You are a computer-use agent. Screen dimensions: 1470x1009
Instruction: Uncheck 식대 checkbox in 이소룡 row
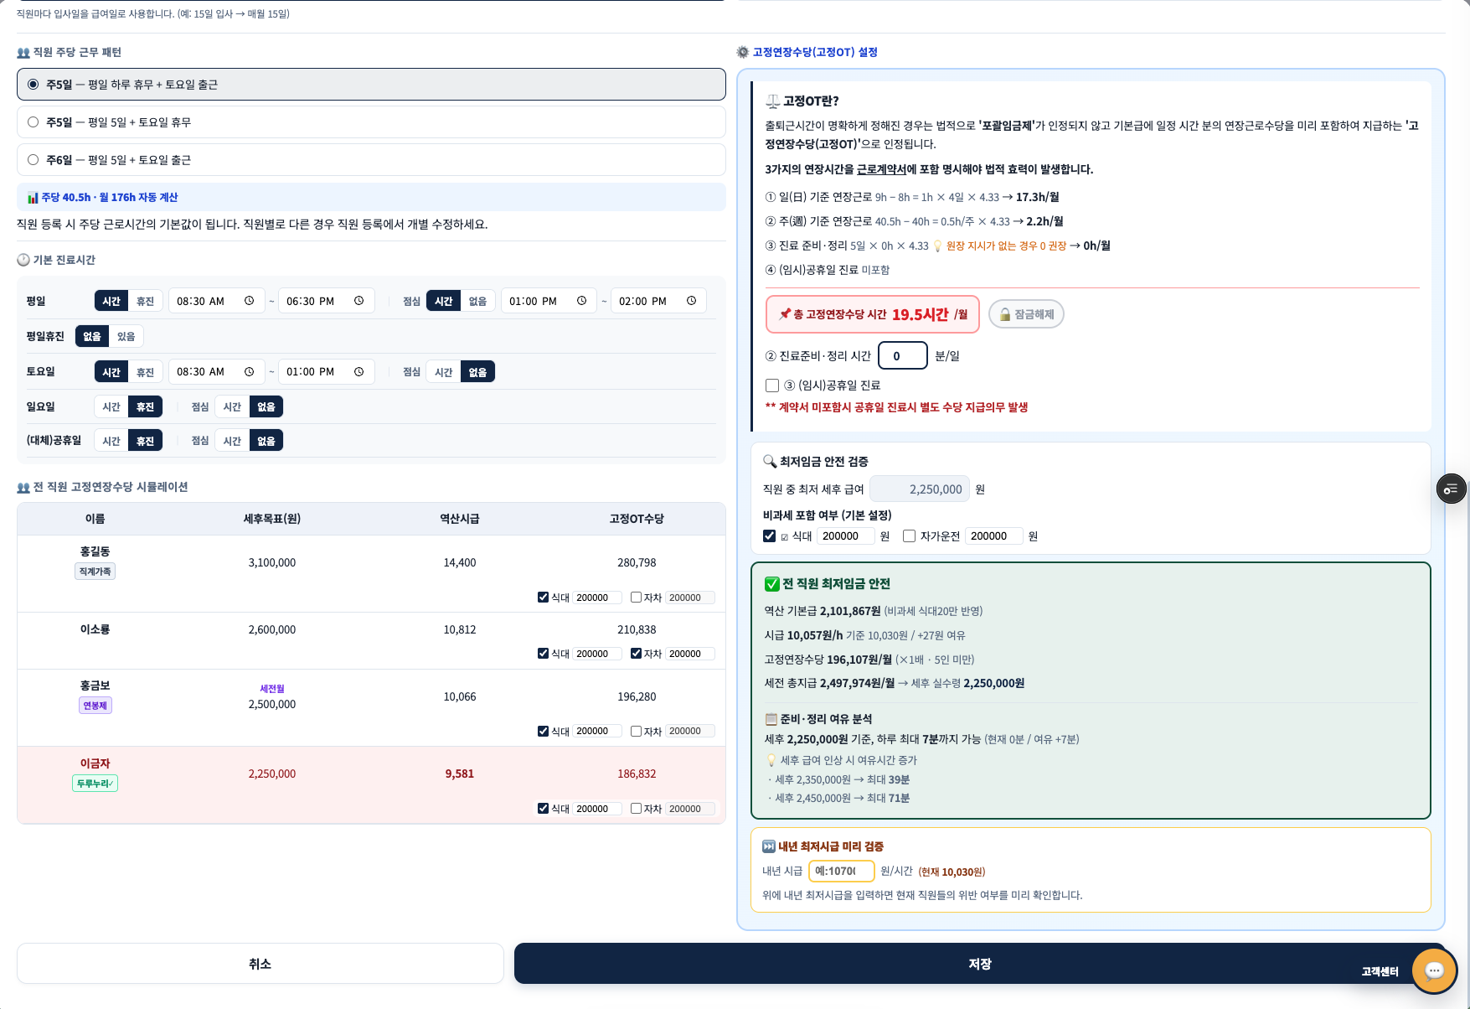coord(543,654)
